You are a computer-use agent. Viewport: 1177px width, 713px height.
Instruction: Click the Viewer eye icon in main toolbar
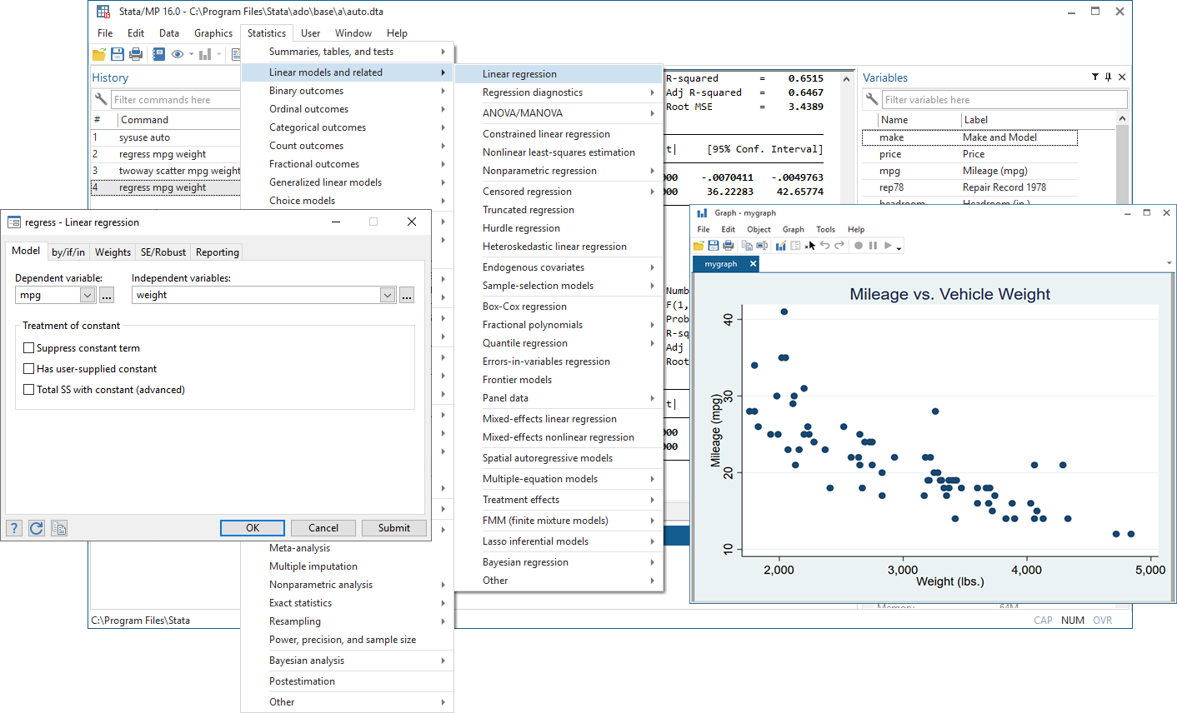178,54
